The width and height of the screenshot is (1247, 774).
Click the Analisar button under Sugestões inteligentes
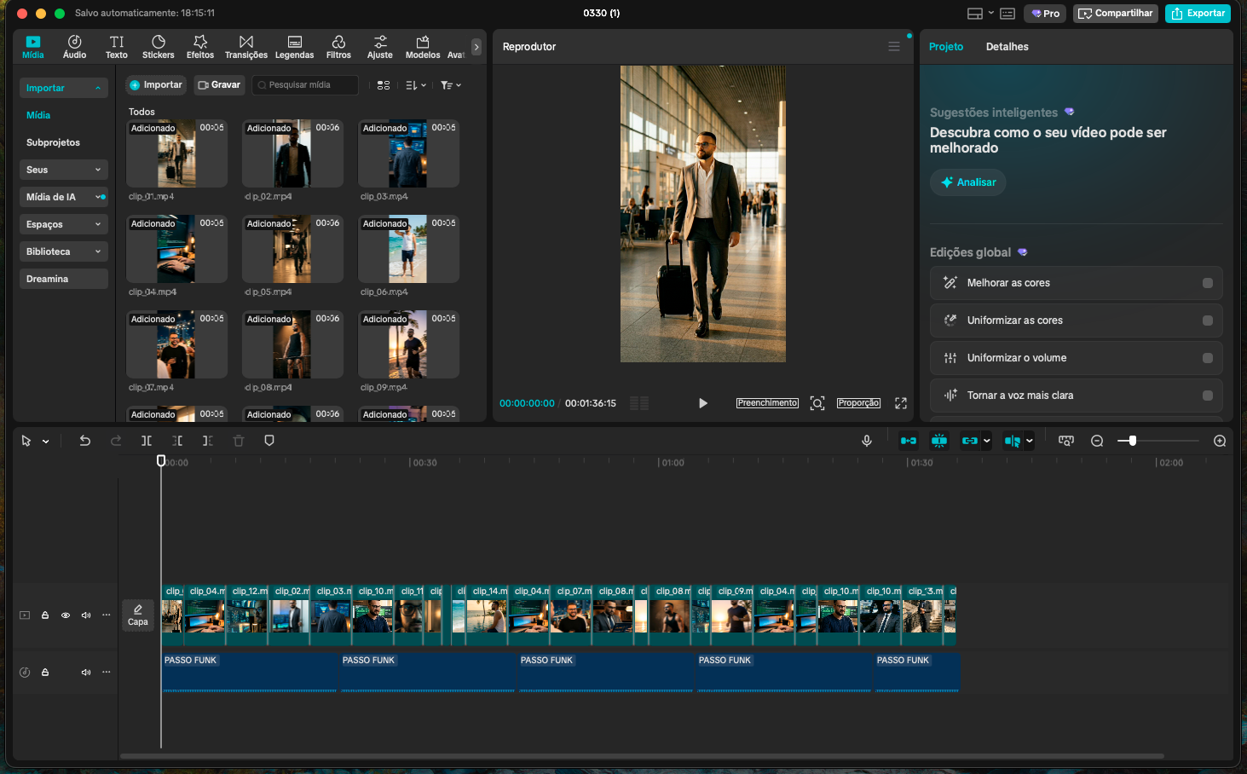[x=967, y=182]
